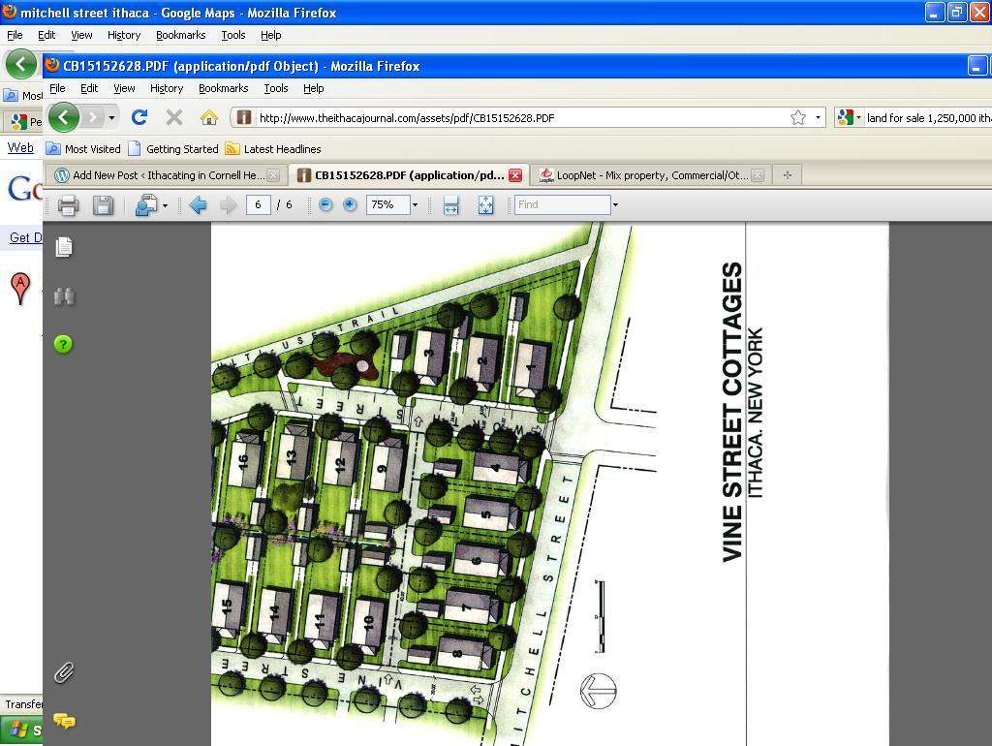Go to the browser home page
The width and height of the screenshot is (992, 746).
pyautogui.click(x=208, y=117)
